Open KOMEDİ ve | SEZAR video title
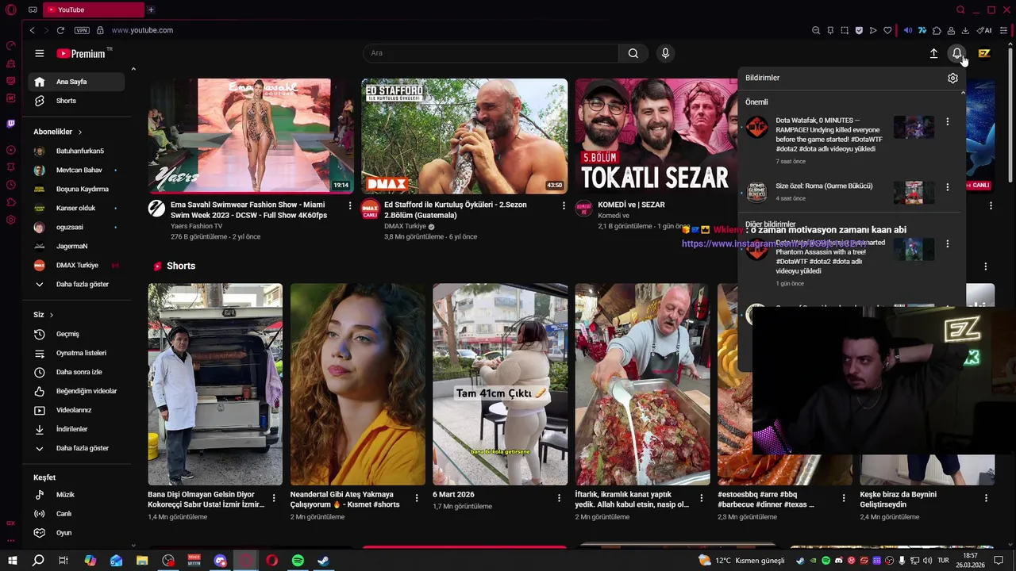This screenshot has height=571, width=1016. [x=631, y=205]
